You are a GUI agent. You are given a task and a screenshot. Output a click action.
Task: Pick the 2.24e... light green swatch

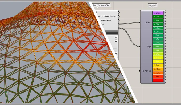click(x=158, y=50)
